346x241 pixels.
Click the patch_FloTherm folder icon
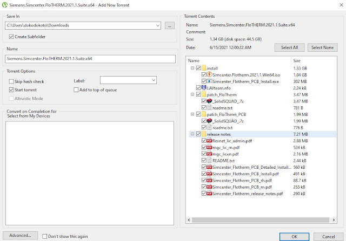[204, 94]
